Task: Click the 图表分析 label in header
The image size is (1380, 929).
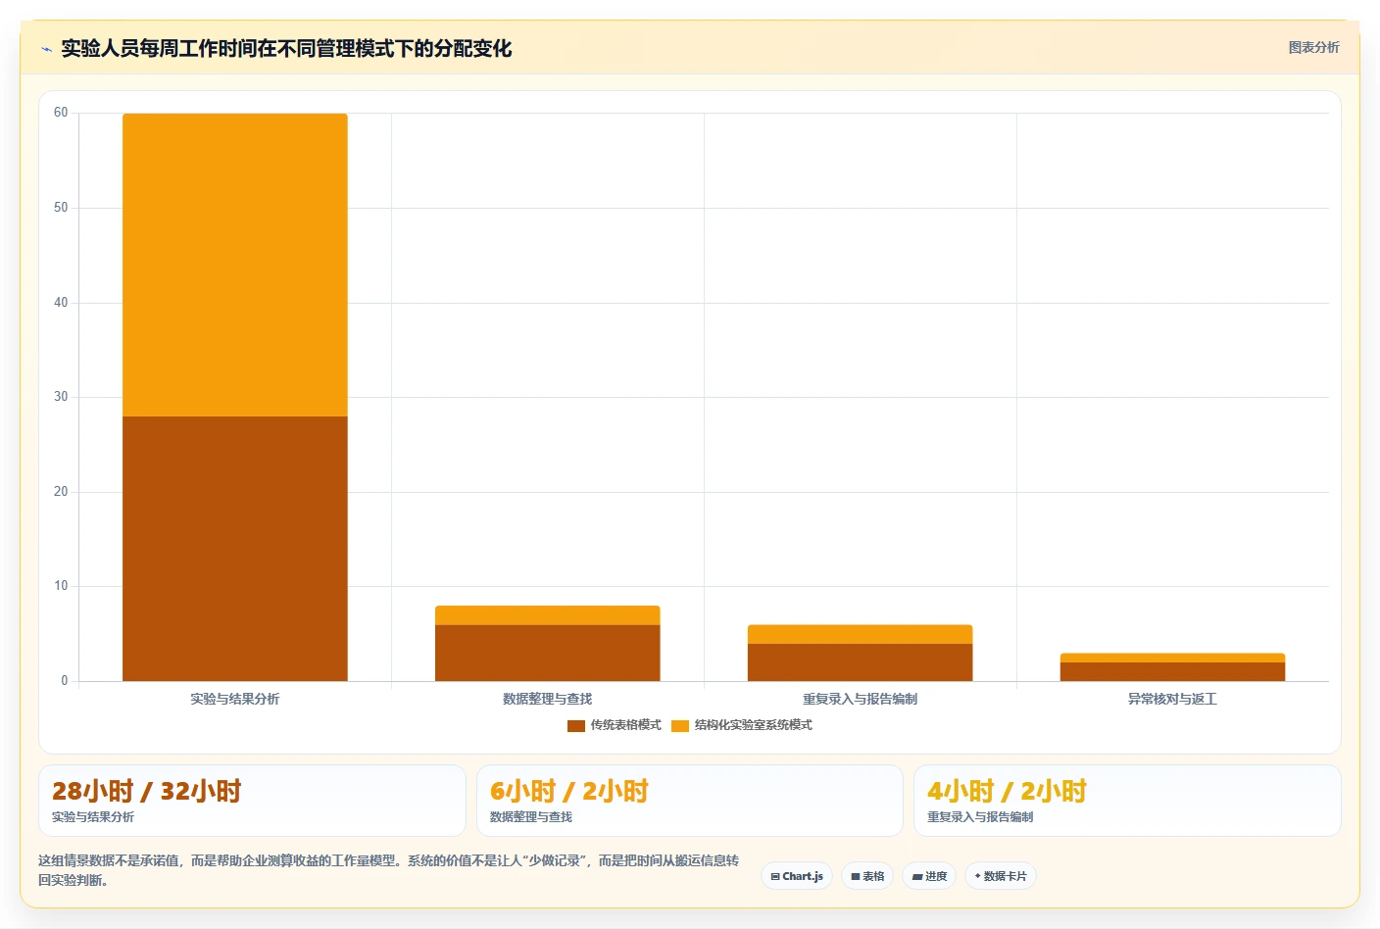Action: tap(1313, 47)
